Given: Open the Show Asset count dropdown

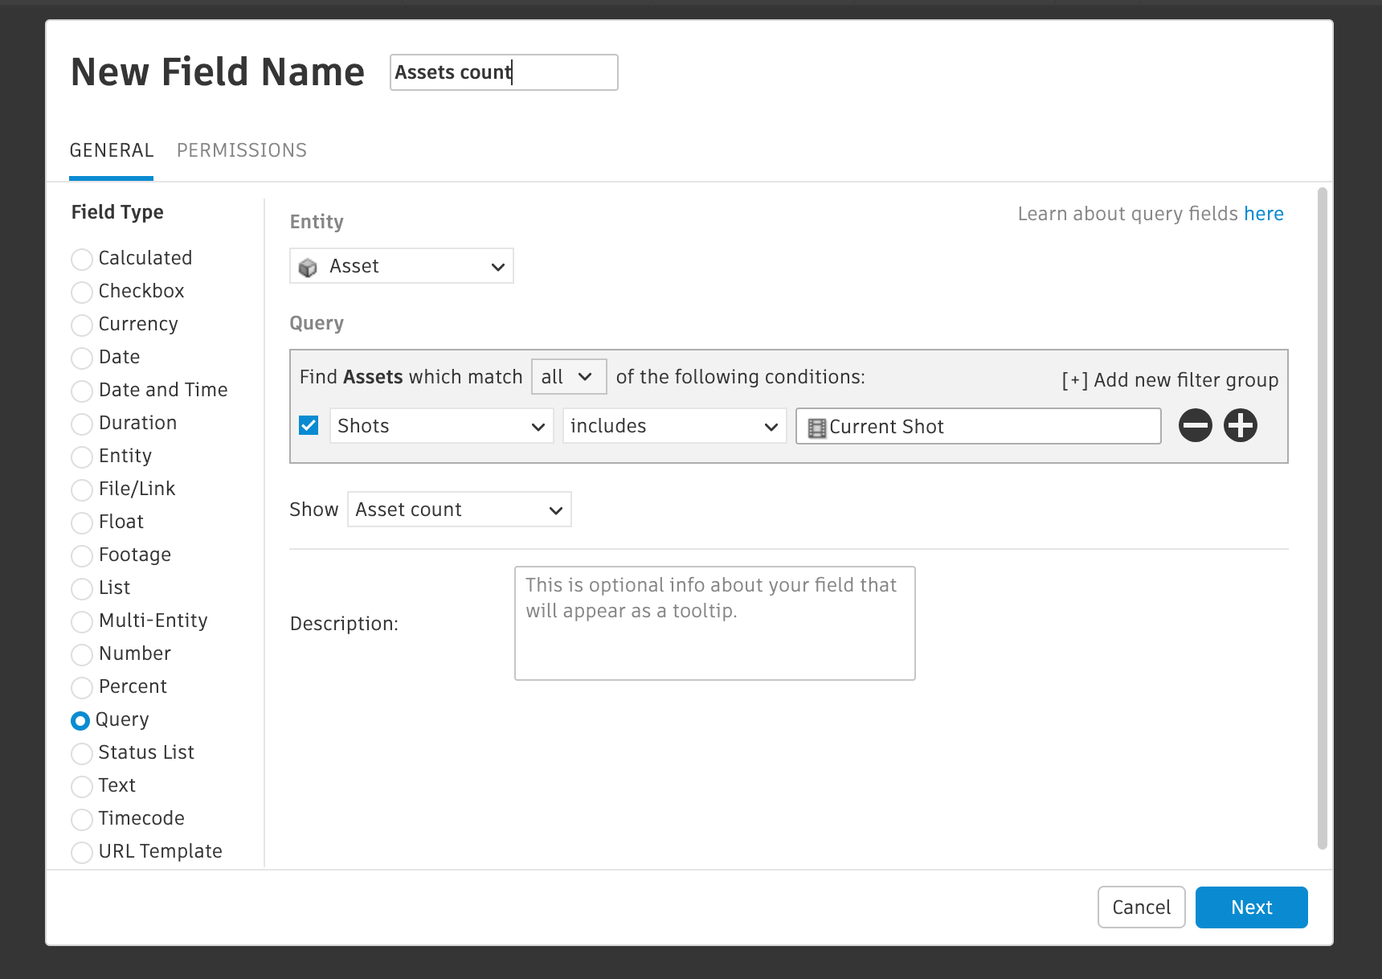Looking at the screenshot, I should click(x=459, y=510).
